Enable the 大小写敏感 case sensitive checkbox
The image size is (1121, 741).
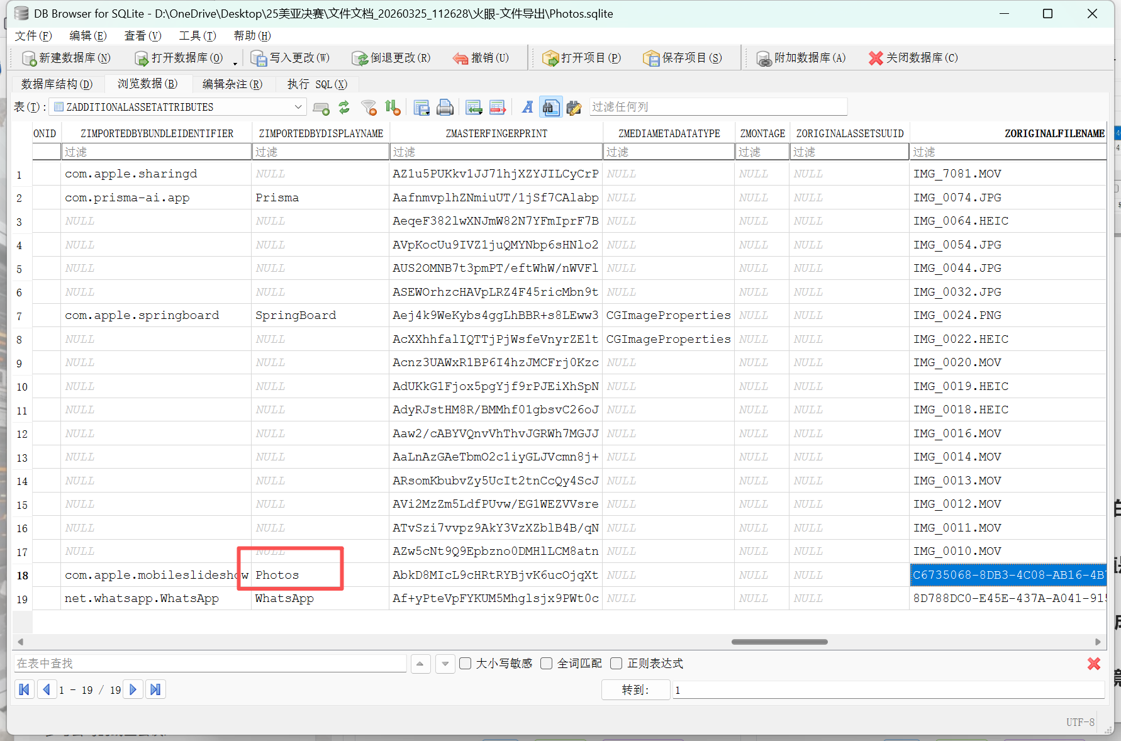click(x=466, y=664)
